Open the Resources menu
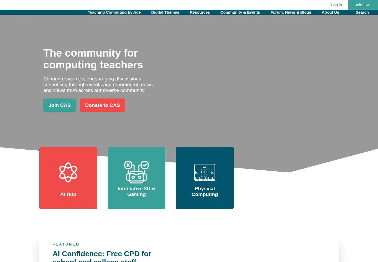The image size is (378, 262). click(x=200, y=12)
